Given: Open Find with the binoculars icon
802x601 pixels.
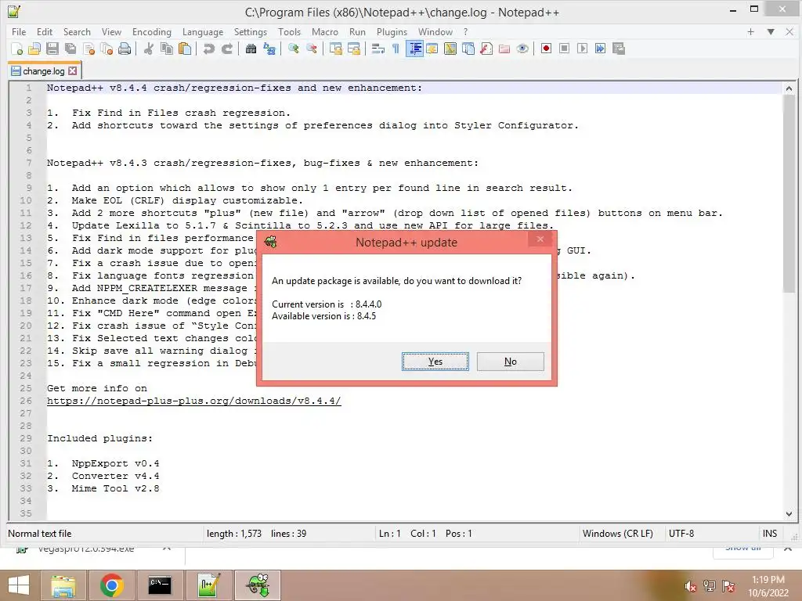Looking at the screenshot, I should click(x=251, y=49).
